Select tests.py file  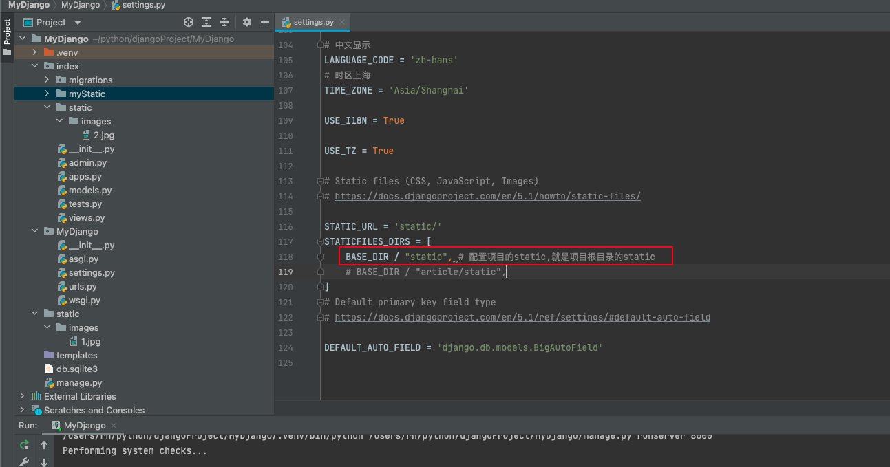pos(79,204)
